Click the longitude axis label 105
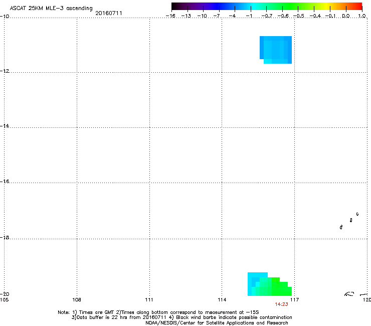The width and height of the screenshot is (371, 326). (x=4, y=300)
